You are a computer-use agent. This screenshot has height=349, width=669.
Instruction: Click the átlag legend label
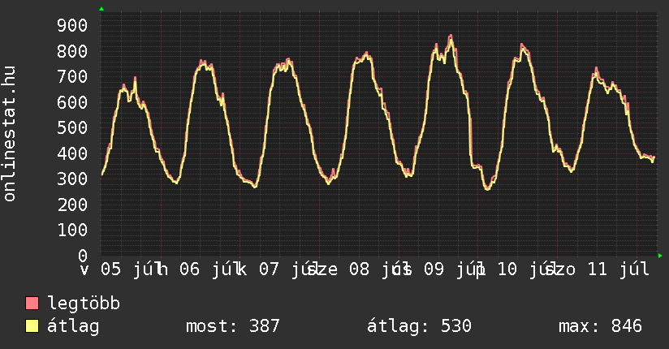pos(73,326)
